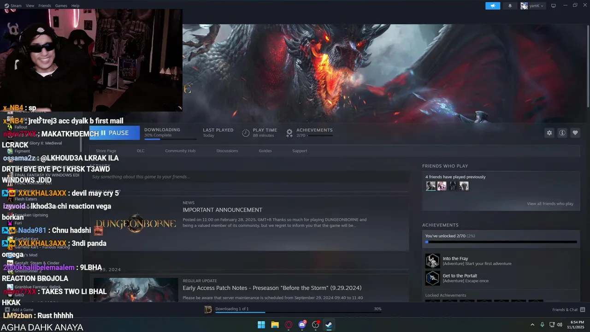The height and width of the screenshot is (332, 590).
Task: Open the yamK account dropdown
Action: point(536,6)
